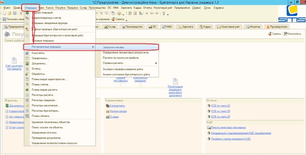Click the Обработки menu icon
The image size is (306, 155).
coord(27,74)
